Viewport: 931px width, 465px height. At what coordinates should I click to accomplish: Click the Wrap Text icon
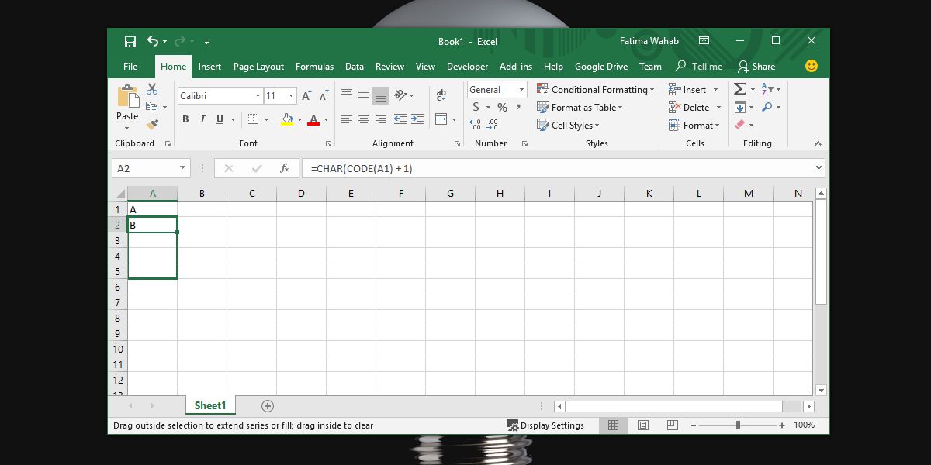(x=441, y=95)
